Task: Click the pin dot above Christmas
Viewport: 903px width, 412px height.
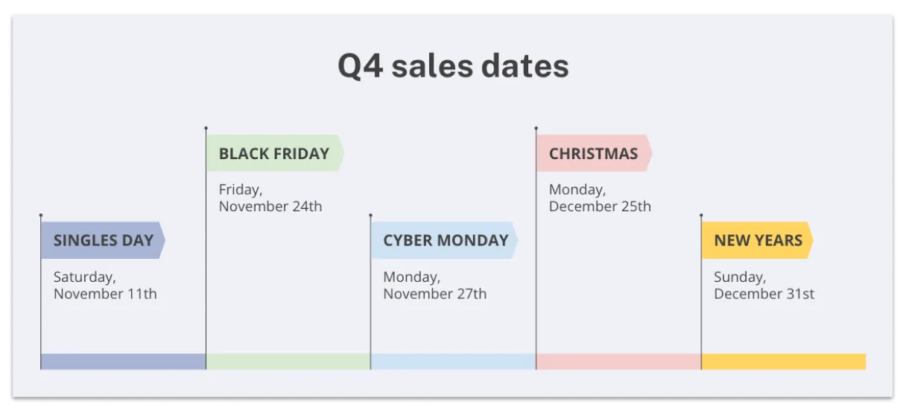Action: coord(536,128)
